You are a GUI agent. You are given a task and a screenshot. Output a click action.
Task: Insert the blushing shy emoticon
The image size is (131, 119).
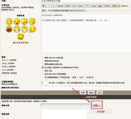coord(25,22)
